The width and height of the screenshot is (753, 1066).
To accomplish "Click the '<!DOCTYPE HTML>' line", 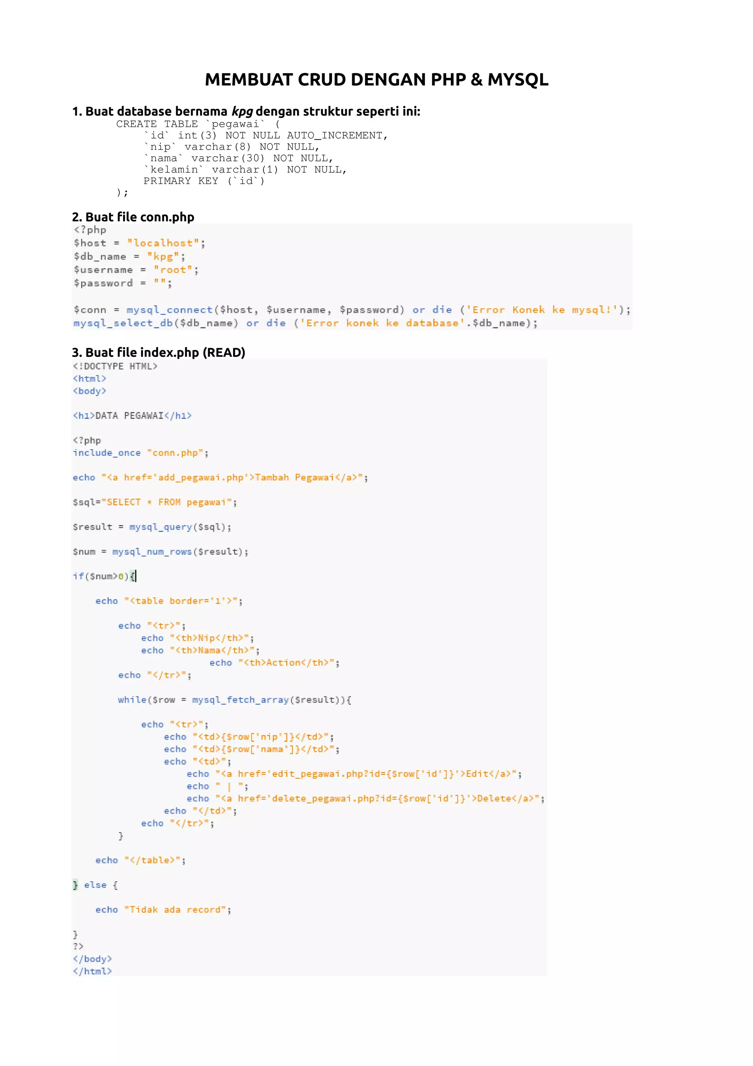I will tap(115, 366).
